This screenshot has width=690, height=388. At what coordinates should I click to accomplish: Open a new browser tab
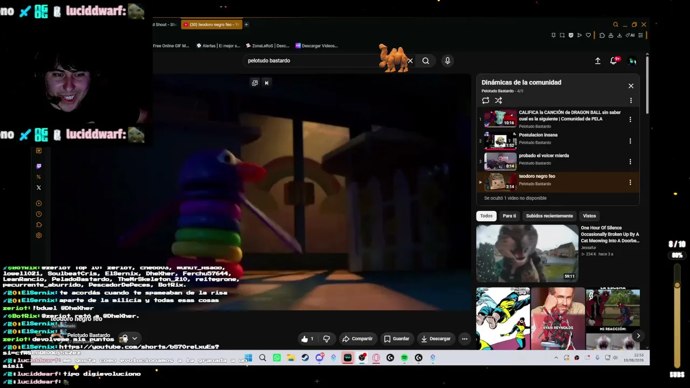[246, 25]
